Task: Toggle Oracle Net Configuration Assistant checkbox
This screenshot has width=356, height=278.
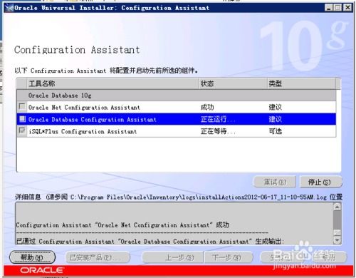Action: [22, 106]
